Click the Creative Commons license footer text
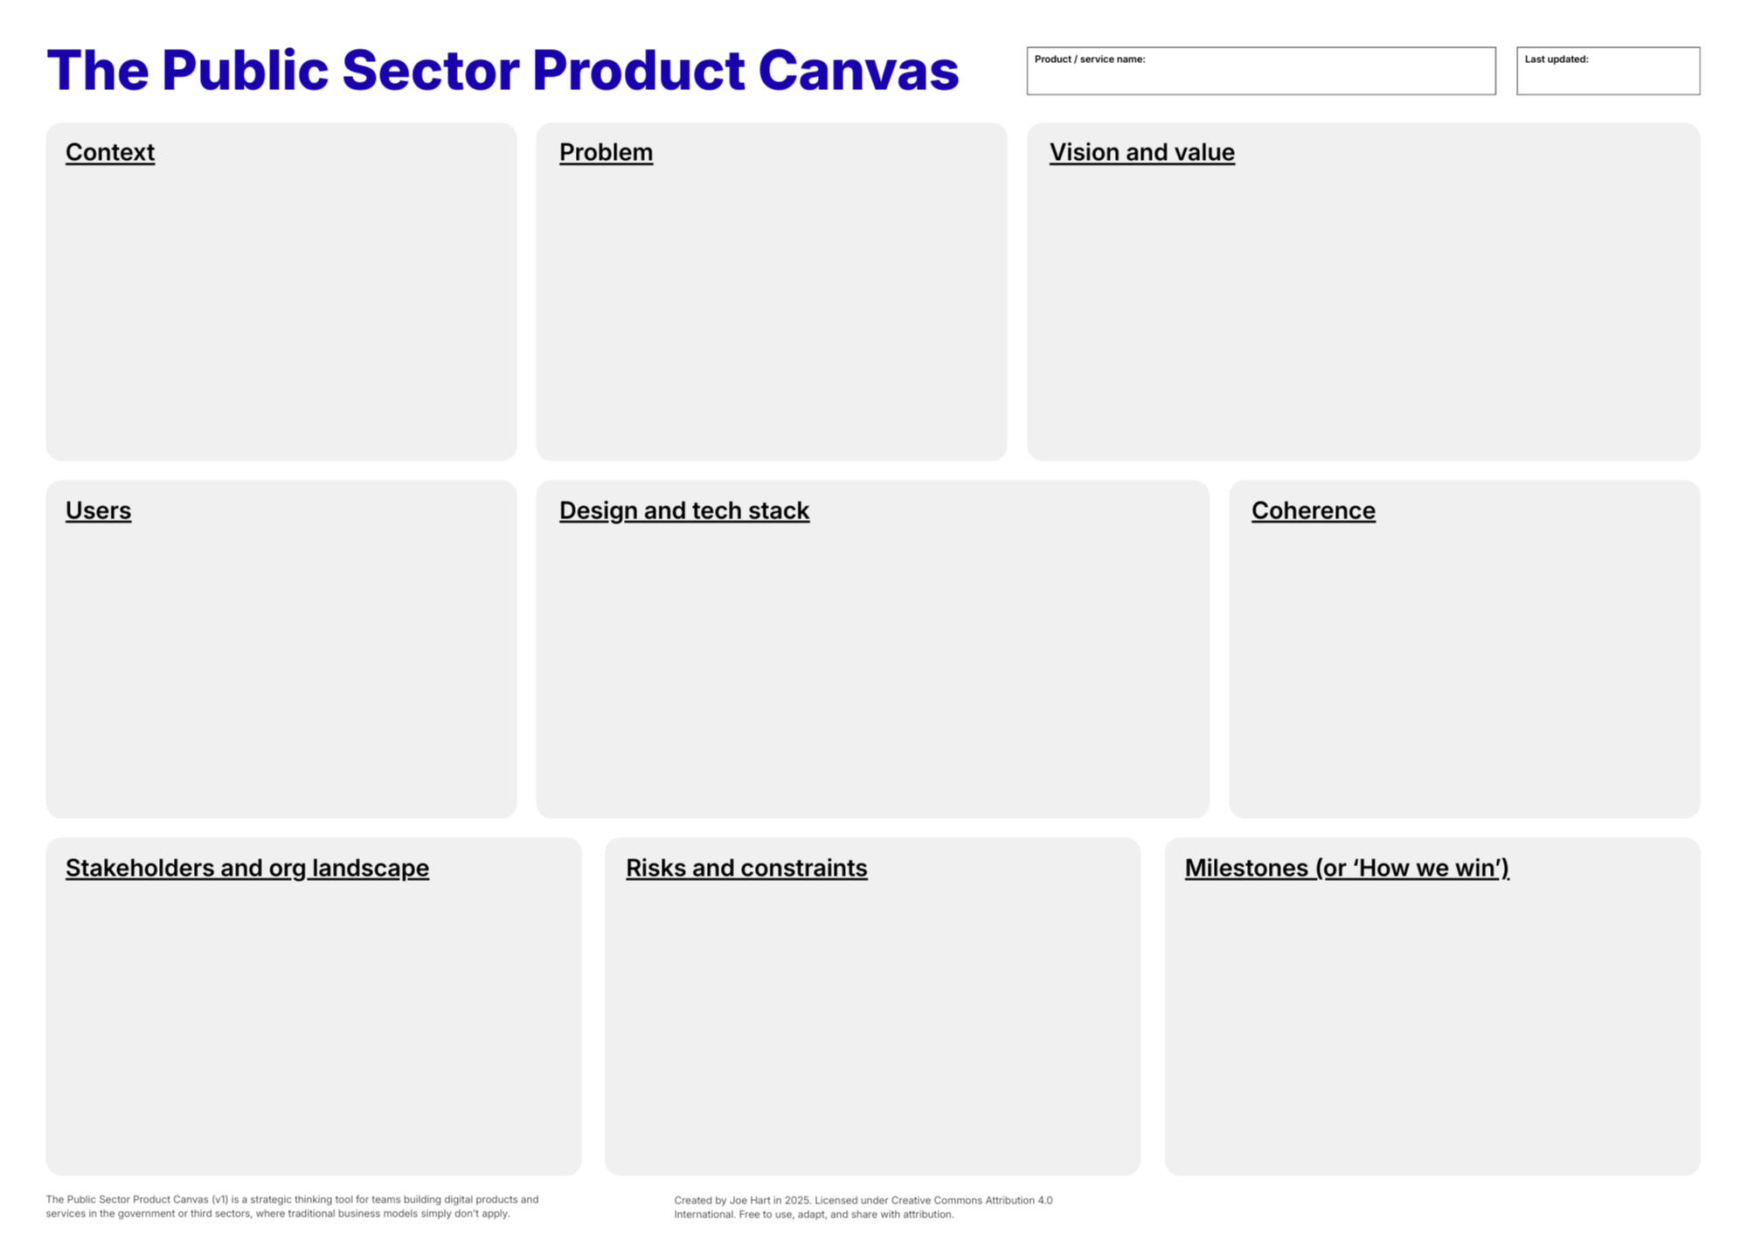The width and height of the screenshot is (1747, 1234). (x=863, y=1207)
